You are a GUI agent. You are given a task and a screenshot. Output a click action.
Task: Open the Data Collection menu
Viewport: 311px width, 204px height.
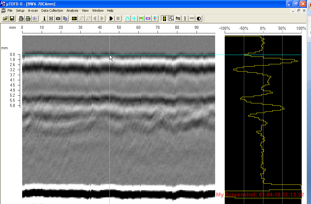(x=52, y=11)
